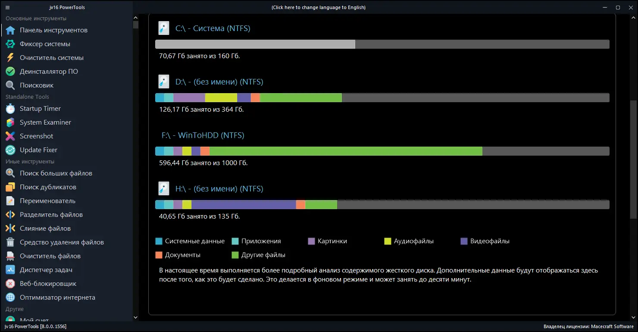Click the F:\ - WinToHDD drive title

203,135
